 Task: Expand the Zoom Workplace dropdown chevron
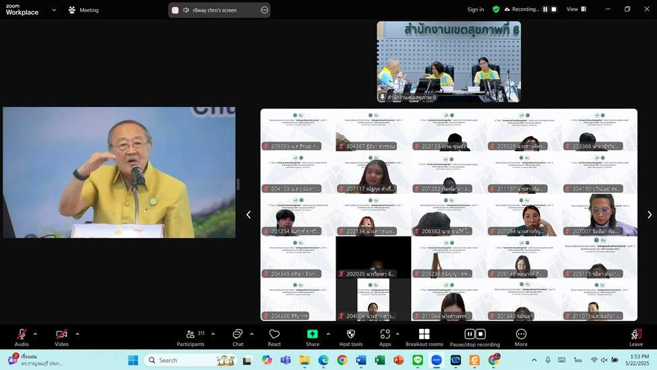[54, 10]
